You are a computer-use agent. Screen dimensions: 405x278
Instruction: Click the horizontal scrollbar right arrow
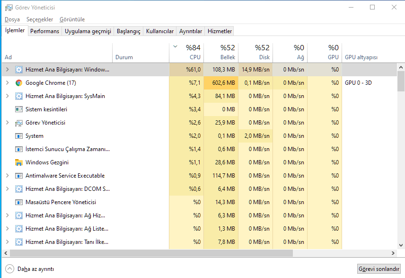[393, 253]
